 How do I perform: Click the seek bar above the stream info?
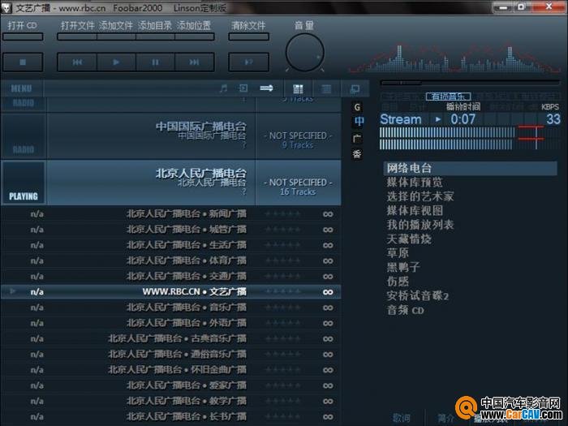coord(470,83)
